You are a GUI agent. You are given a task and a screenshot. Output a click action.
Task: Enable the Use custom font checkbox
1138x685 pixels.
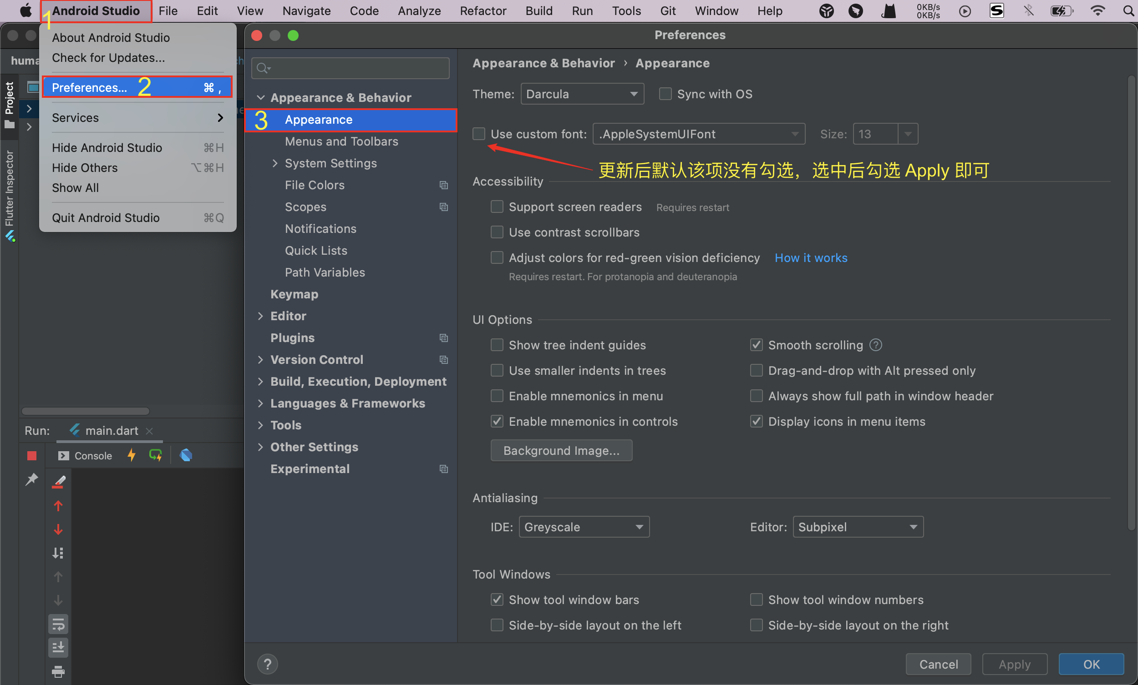click(x=479, y=134)
